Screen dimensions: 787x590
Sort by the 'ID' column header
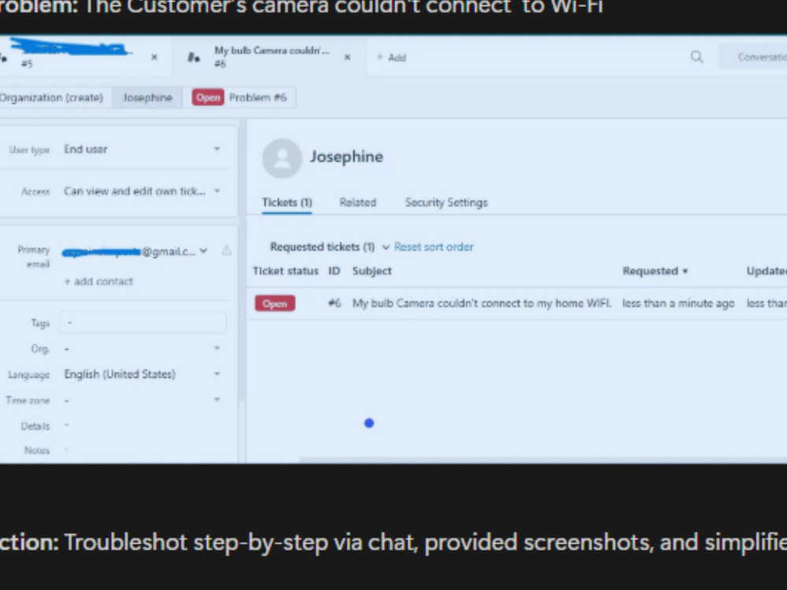334,271
